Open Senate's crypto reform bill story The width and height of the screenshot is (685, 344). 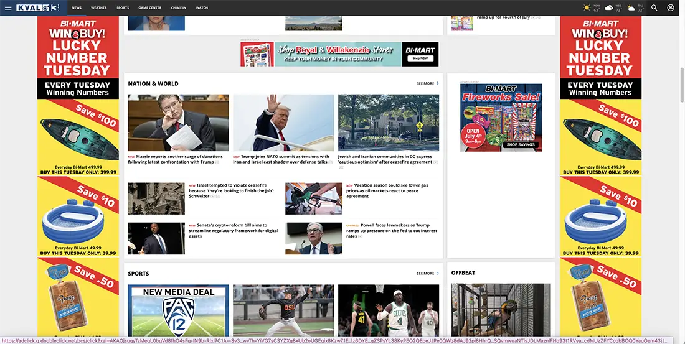234,231
